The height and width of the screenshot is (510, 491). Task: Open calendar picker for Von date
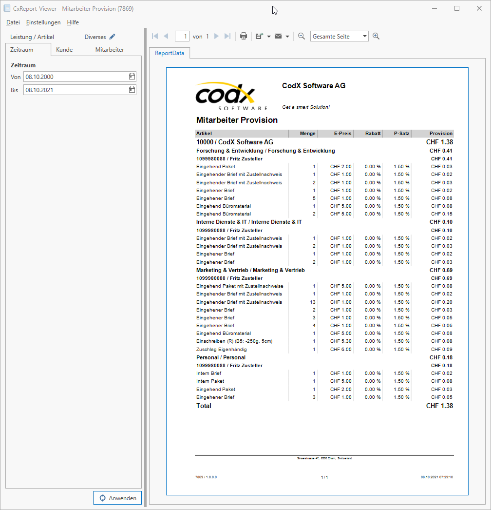click(x=132, y=77)
